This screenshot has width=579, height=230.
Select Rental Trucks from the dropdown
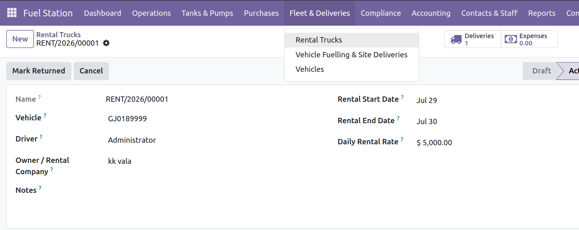tap(352, 40)
